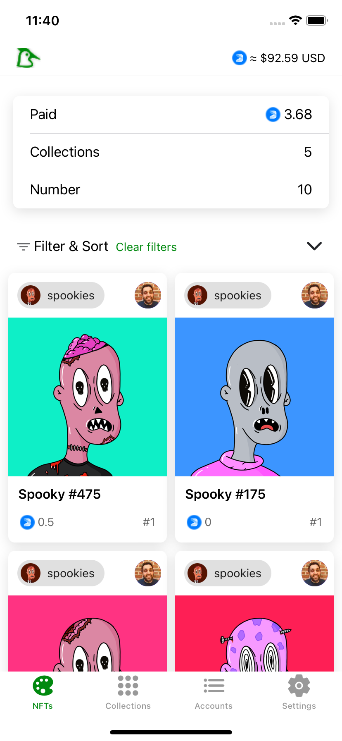
Task: Open the red-background purple alien NFT image
Action: tap(254, 633)
